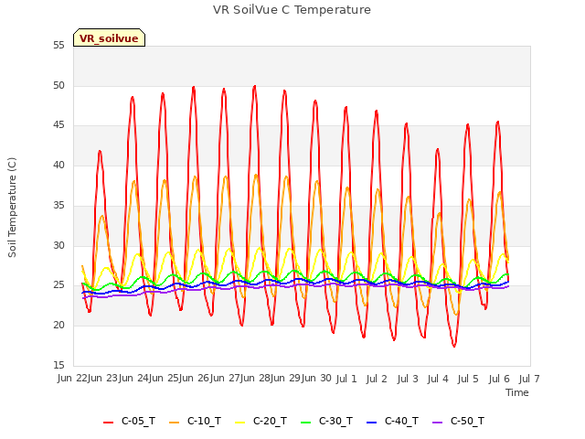Screen dimensions: 585x439
Task: Click the Soil Temperature (C) axis label
Action: (12, 208)
